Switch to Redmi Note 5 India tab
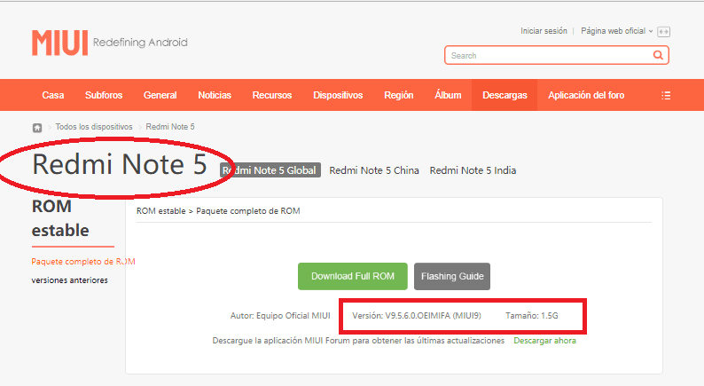Screen dimensions: 704x386 point(473,170)
